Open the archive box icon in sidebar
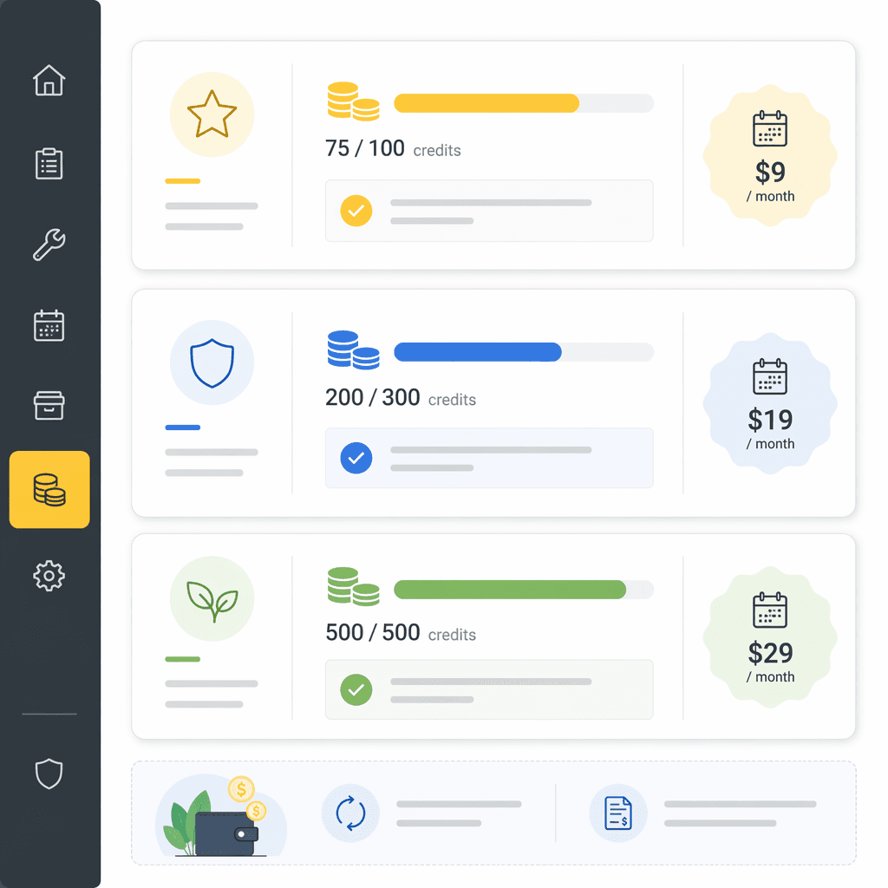Viewport: 888px width, 888px height. (x=49, y=405)
